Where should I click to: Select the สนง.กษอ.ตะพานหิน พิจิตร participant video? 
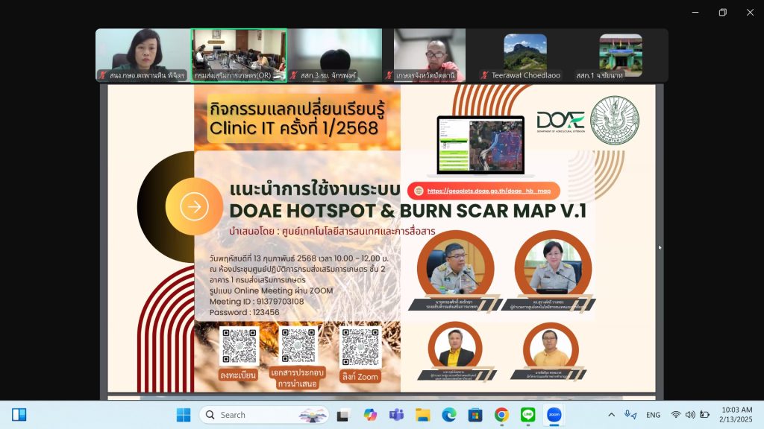(x=143, y=55)
